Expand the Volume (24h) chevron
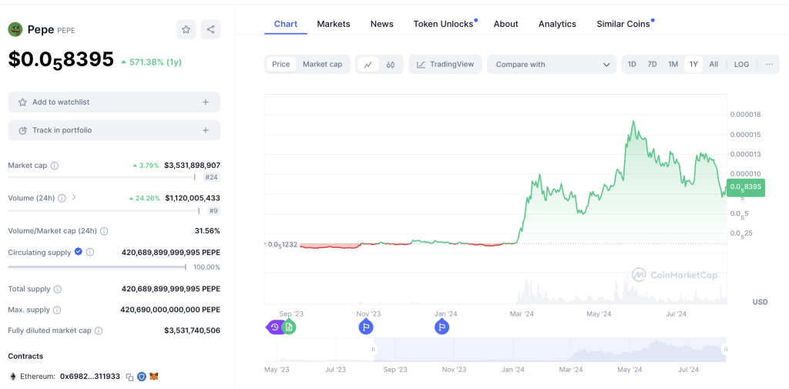The width and height of the screenshot is (789, 389). pos(74,197)
